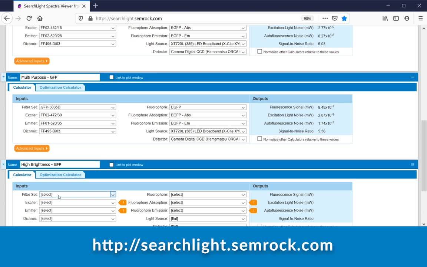The width and height of the screenshot is (427, 267).
Task: Open Dichroic dropdown in High Brightness panel
Action: click(77, 218)
